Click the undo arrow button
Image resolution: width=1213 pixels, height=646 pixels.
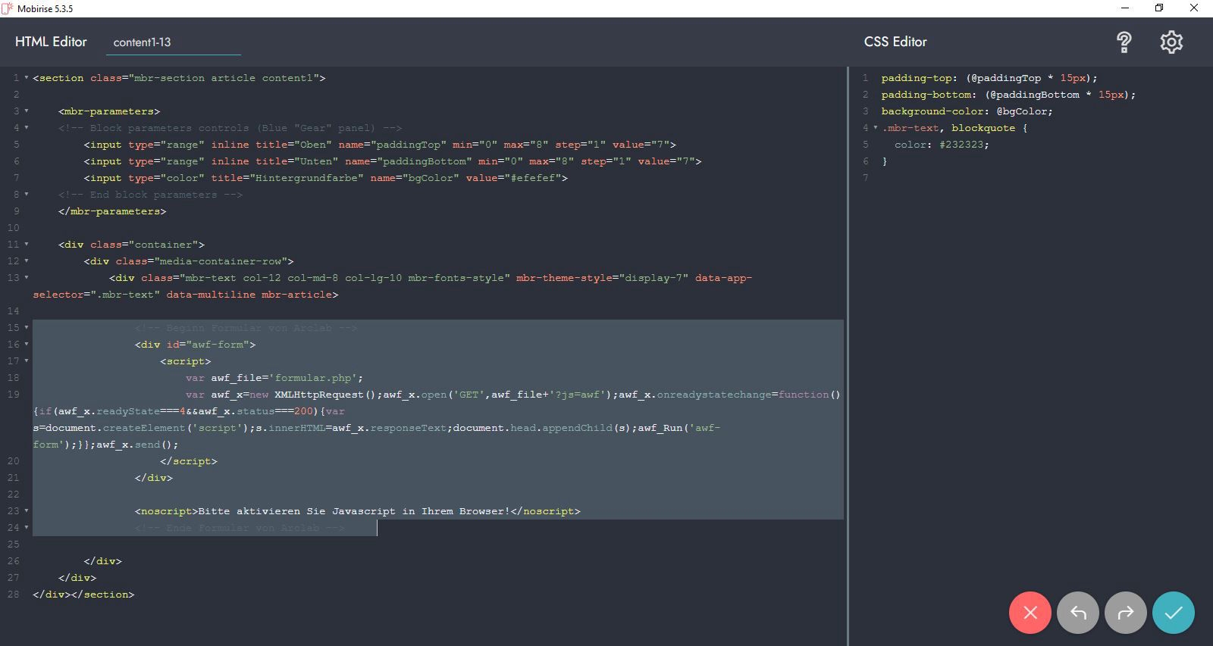pos(1077,613)
